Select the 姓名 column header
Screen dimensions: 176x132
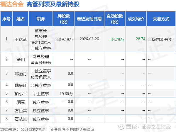pos(21,19)
